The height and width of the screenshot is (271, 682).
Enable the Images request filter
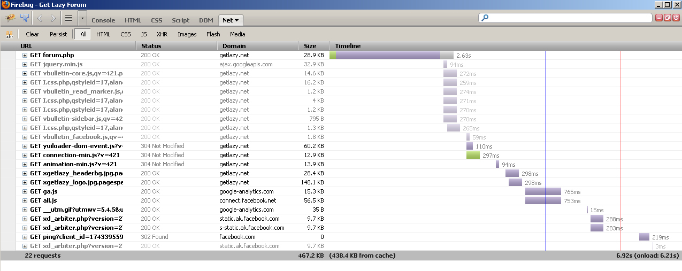[187, 34]
